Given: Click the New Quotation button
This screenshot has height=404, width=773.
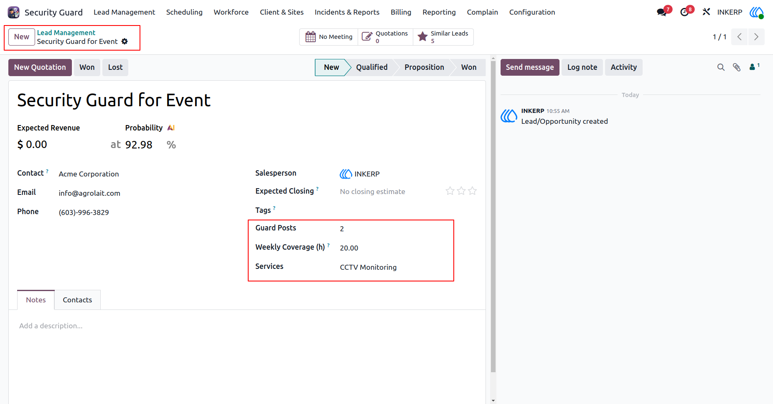Looking at the screenshot, I should (40, 67).
